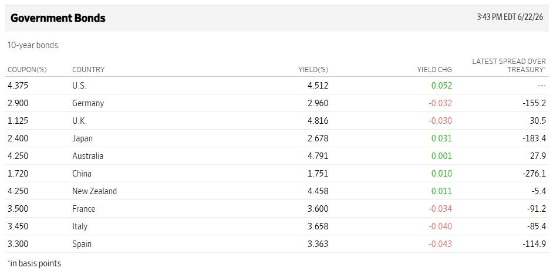Viewport: 553px width, 271px height.
Task: Click the France country name
Action: 83,209
